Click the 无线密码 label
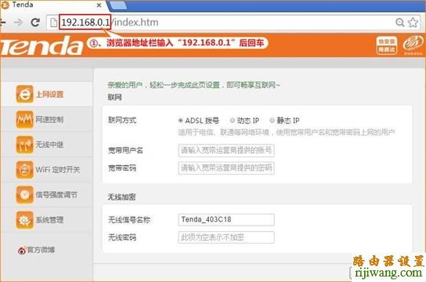The width and height of the screenshot is (426, 282). coord(122,237)
